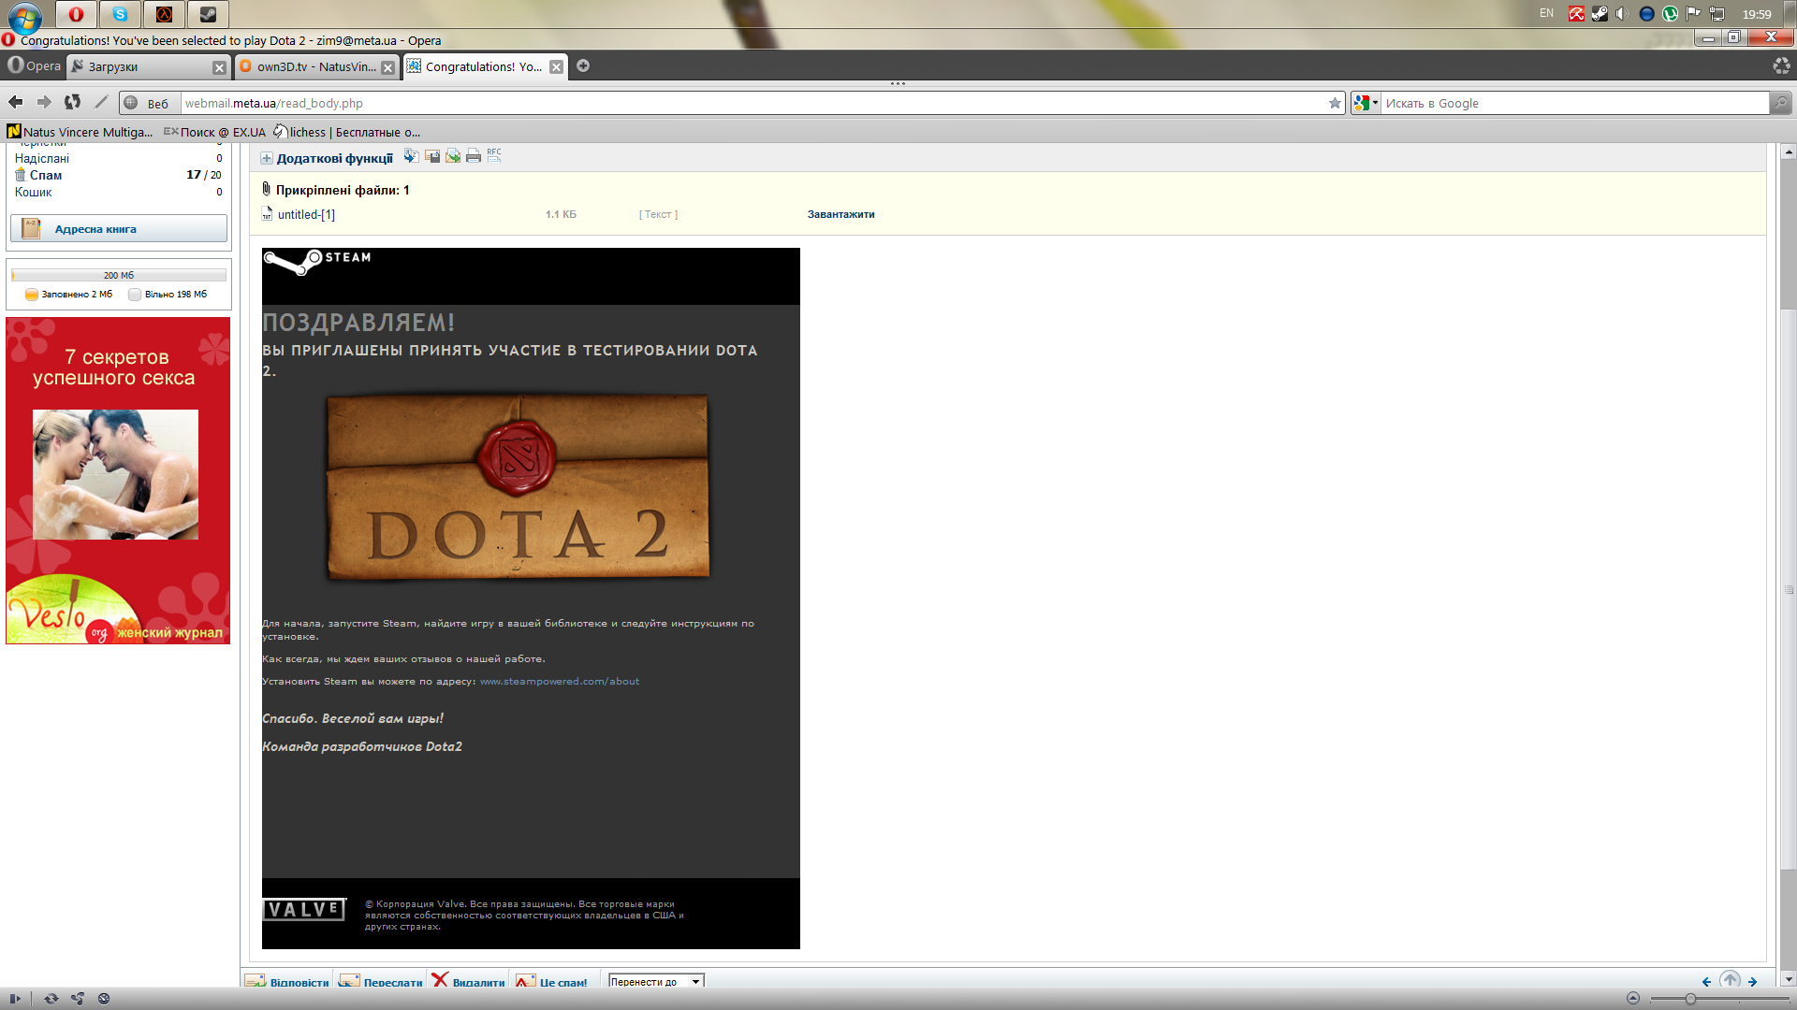Click the wand (password manager) icon

(101, 103)
